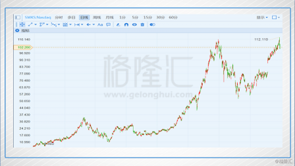The width and height of the screenshot is (295, 166).
Task: Switch to 周线 weekly chart
Action: click(x=97, y=18)
